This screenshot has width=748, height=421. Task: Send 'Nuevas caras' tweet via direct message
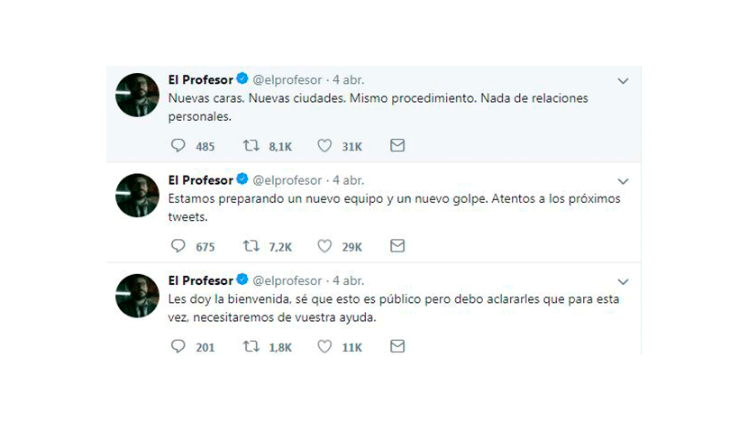pyautogui.click(x=397, y=145)
